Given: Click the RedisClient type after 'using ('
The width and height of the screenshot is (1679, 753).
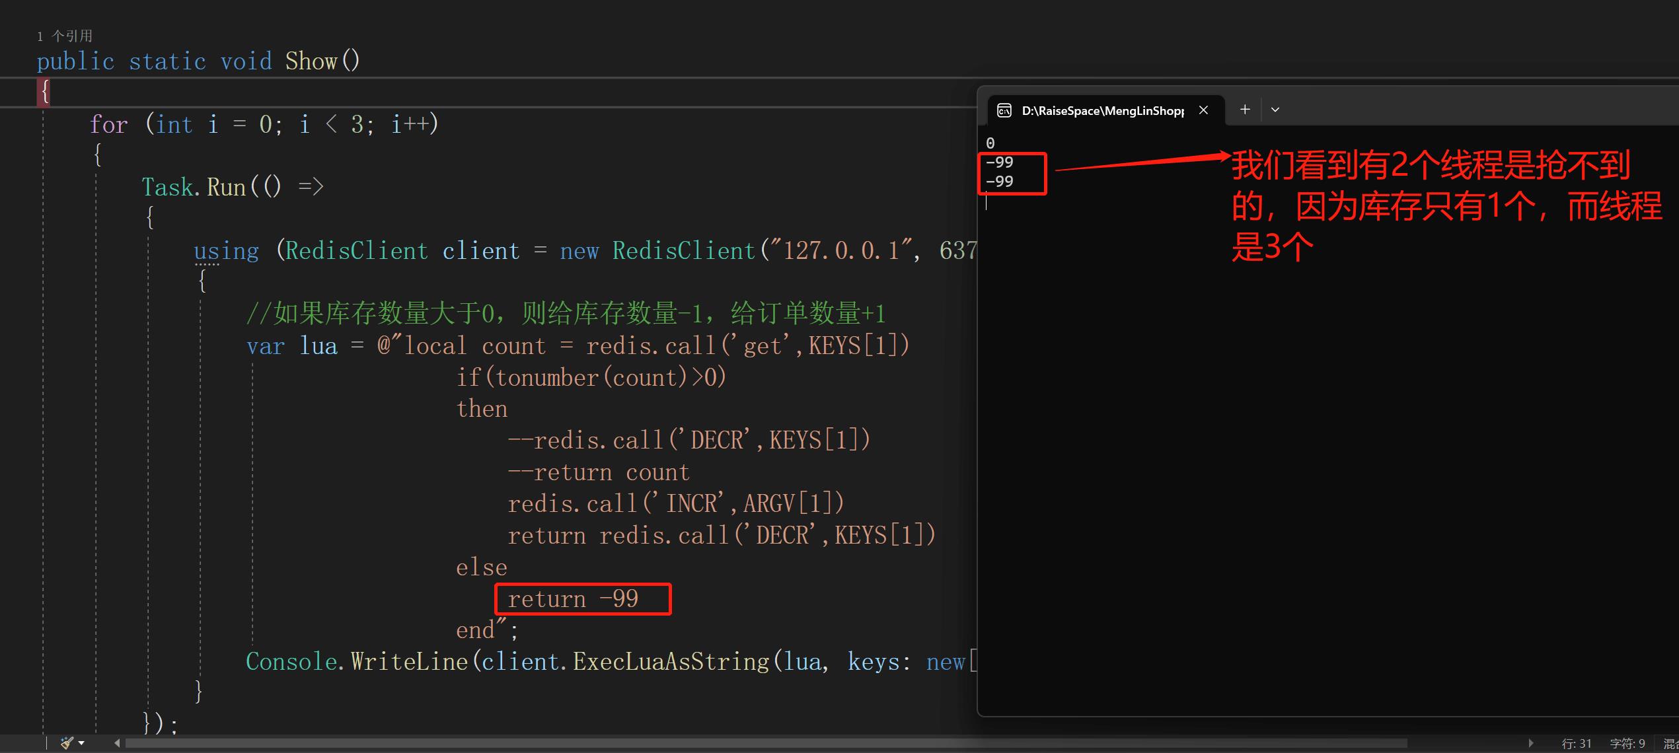Looking at the screenshot, I should 356,251.
